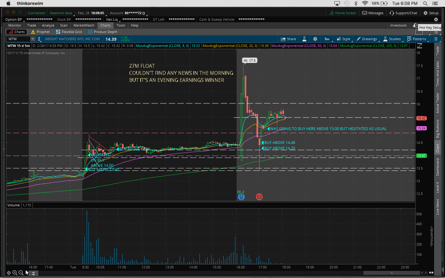The image size is (445, 278).
Task: Open Support/Chat with the headset icon
Action: [x=403, y=13]
